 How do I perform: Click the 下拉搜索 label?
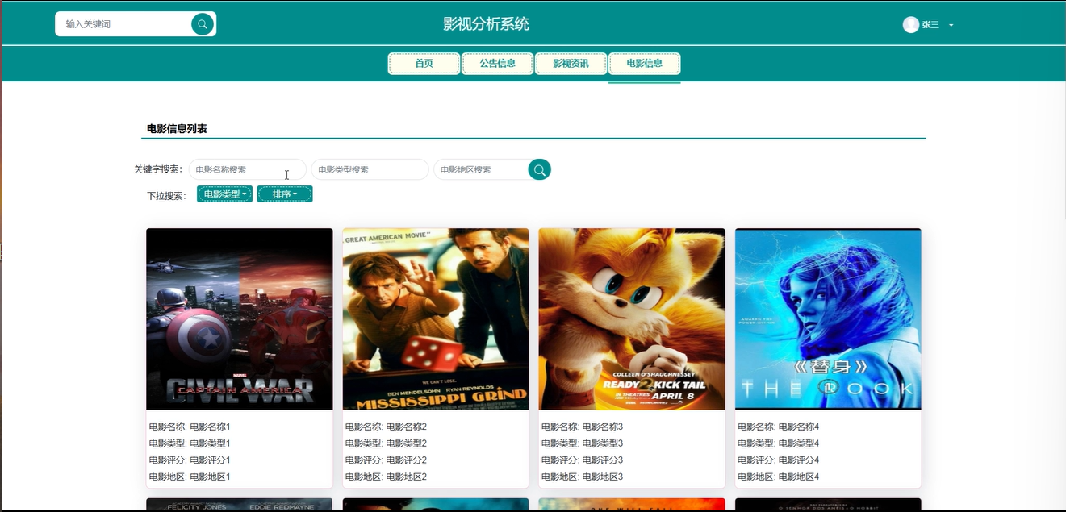coord(166,196)
